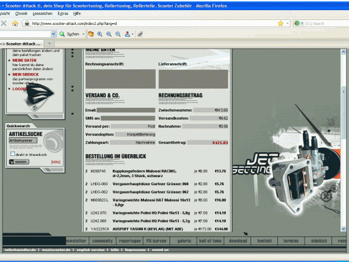
Task: Click the middle magnifier toolbar icon
Action: coord(109,34)
